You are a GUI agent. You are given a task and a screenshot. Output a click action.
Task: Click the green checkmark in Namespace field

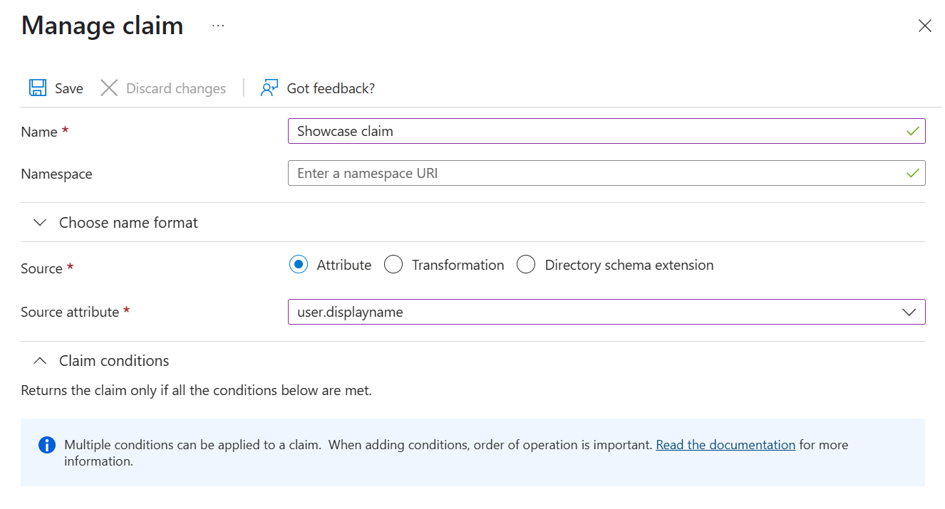pyautogui.click(x=912, y=173)
